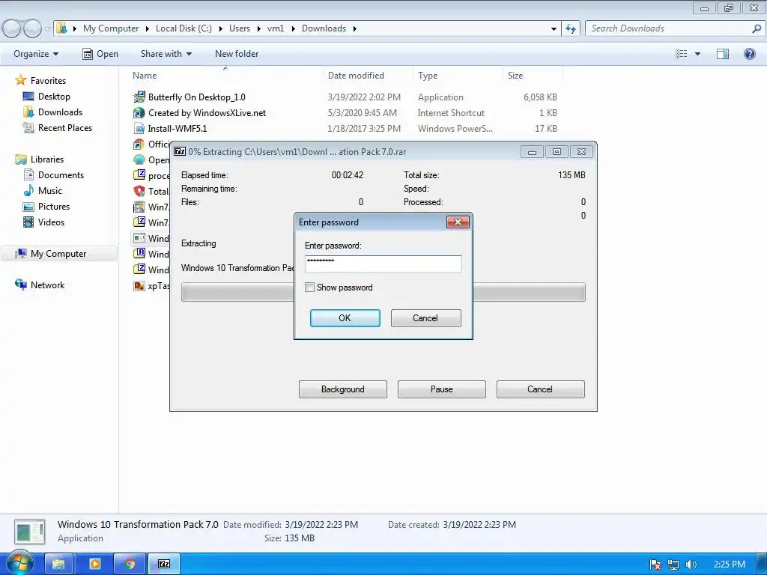Viewport: 767px width, 575px height.
Task: Click the extraction progress bar
Action: pos(383,292)
